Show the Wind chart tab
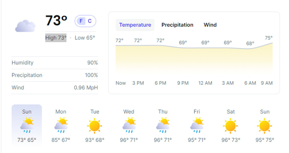Image resolution: width=289 pixels, height=153 pixels. coord(210,25)
